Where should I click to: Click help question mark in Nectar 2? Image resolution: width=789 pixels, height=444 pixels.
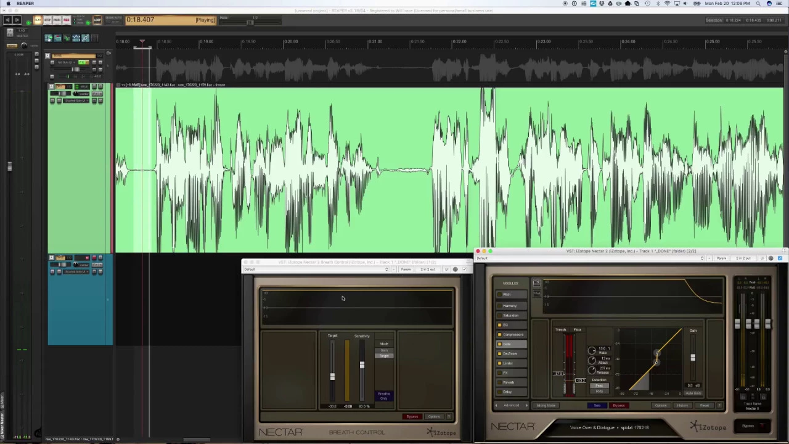pos(719,405)
